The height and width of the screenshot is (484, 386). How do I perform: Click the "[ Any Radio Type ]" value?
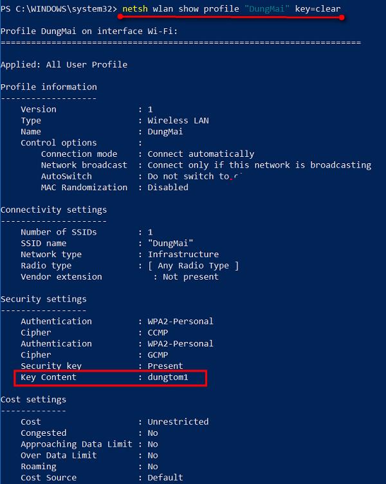193,265
